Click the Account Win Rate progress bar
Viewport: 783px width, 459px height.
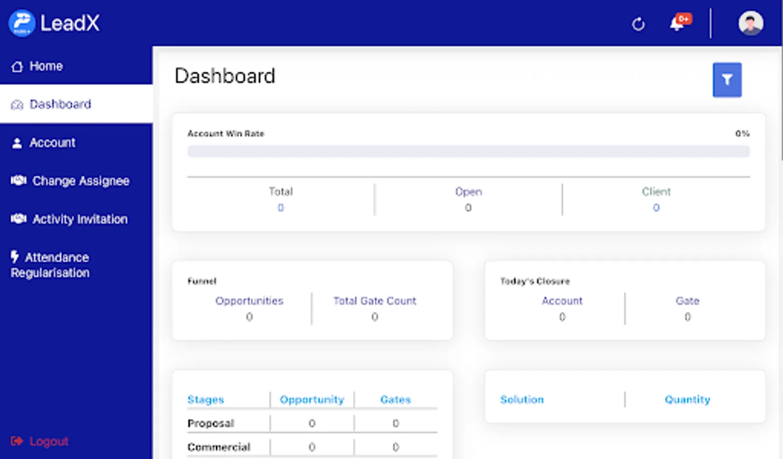click(468, 151)
